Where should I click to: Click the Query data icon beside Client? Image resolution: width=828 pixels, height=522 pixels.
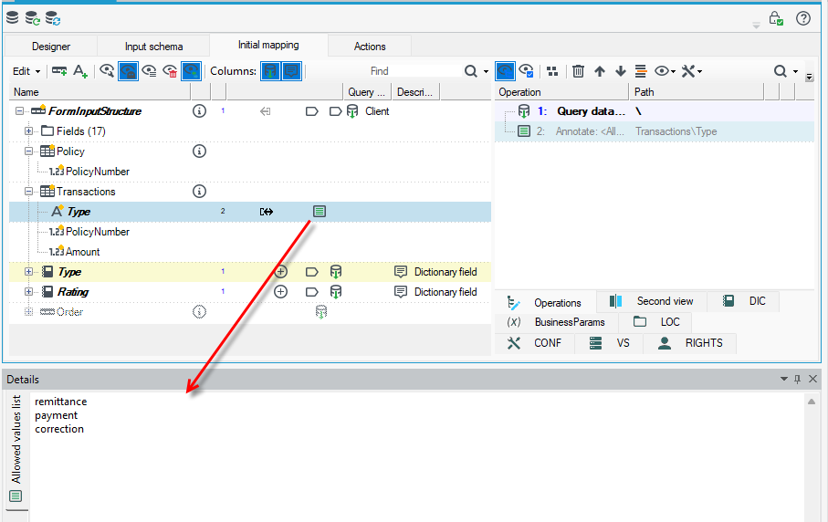[352, 111]
